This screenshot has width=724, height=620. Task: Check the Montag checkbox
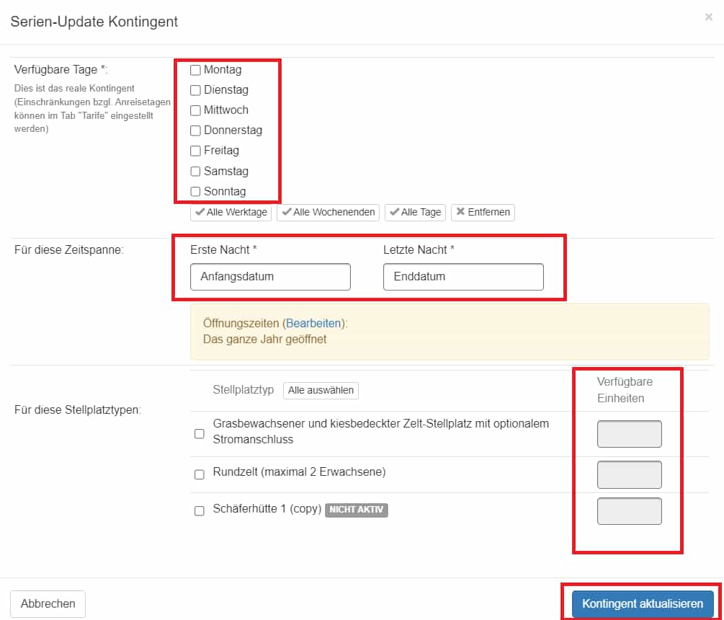pos(195,70)
